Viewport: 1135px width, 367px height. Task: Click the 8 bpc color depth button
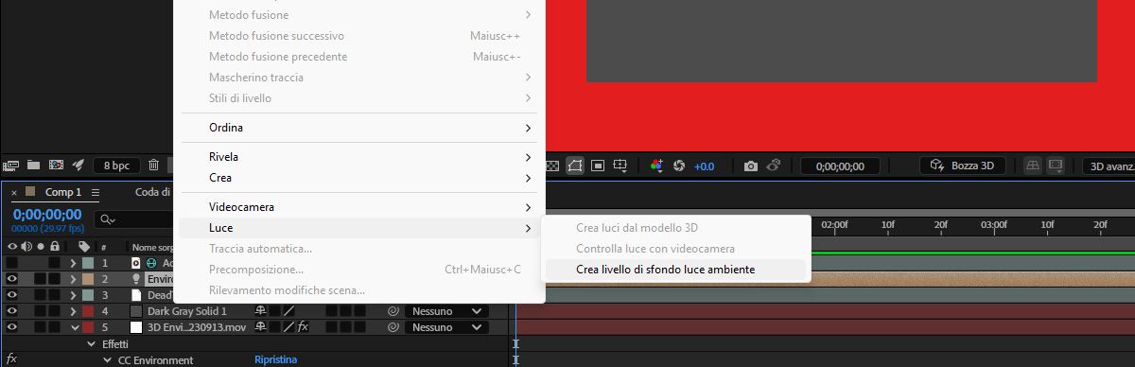[x=116, y=166]
